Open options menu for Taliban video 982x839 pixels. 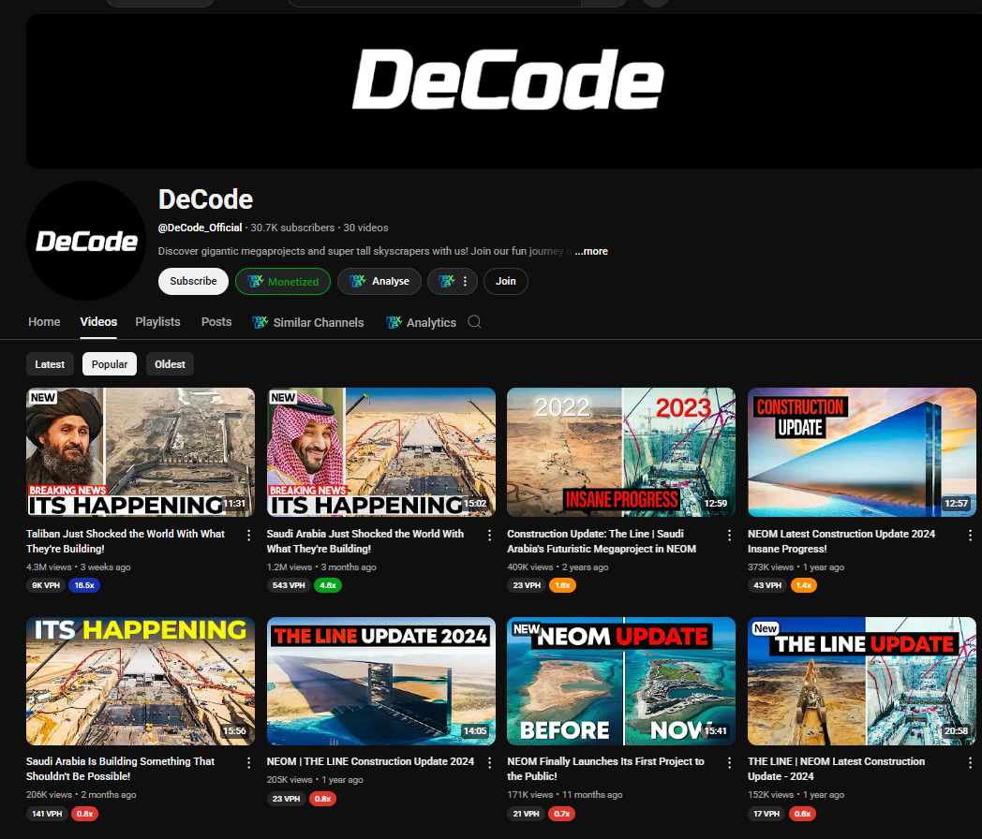click(x=249, y=535)
